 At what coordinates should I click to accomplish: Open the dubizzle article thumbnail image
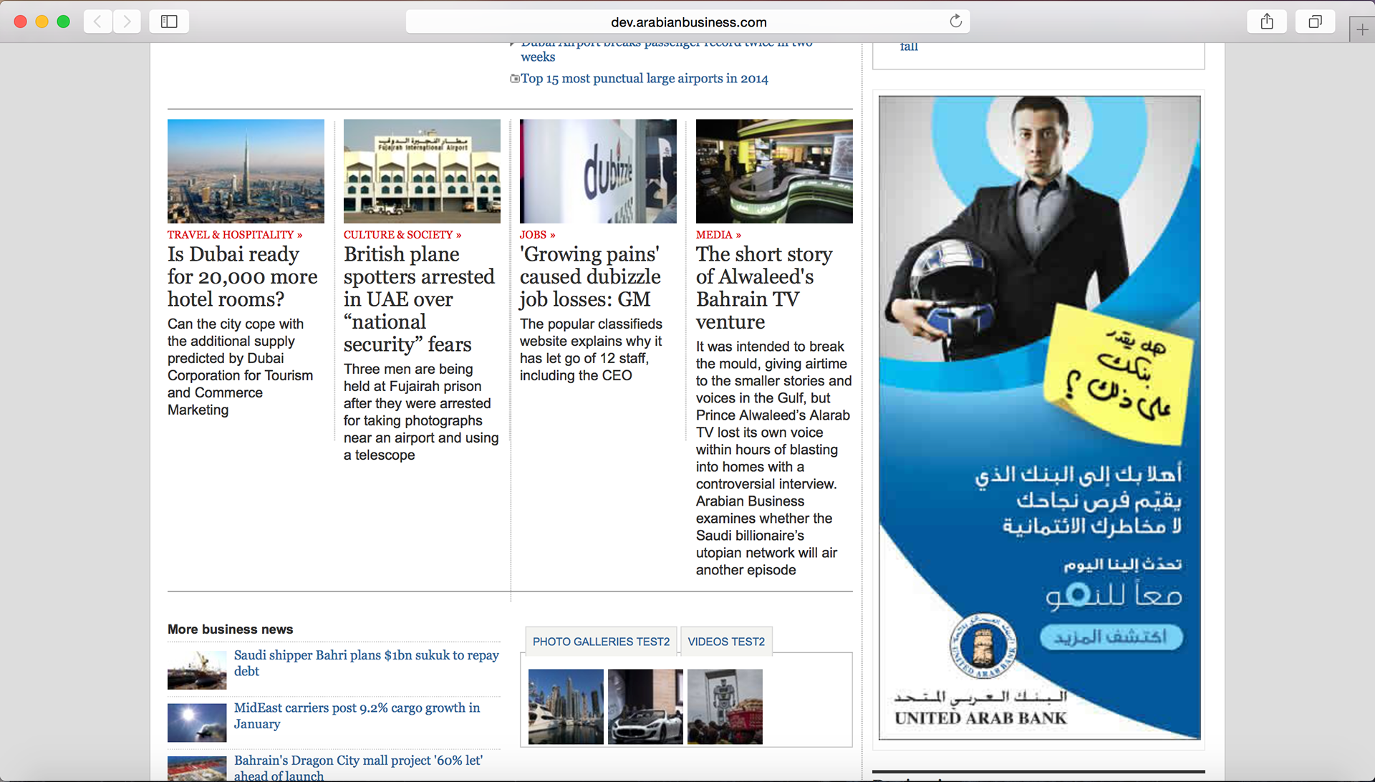coord(598,171)
